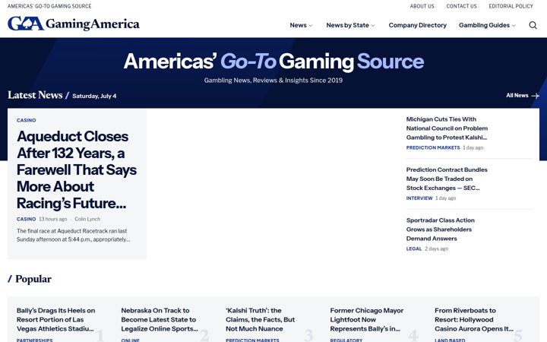
Task: Expand the News by State chevron
Action: point(372,26)
